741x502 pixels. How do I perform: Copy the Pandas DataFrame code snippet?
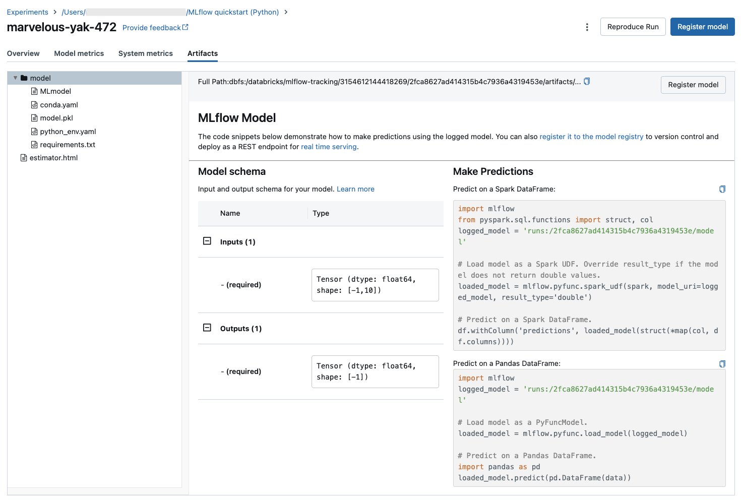[722, 364]
